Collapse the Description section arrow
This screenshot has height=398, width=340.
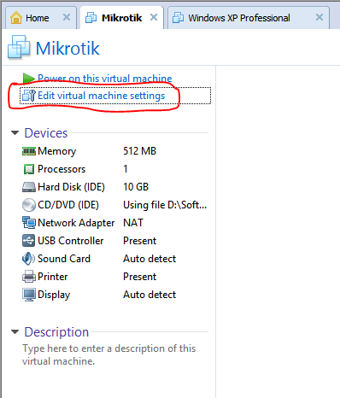point(15,332)
